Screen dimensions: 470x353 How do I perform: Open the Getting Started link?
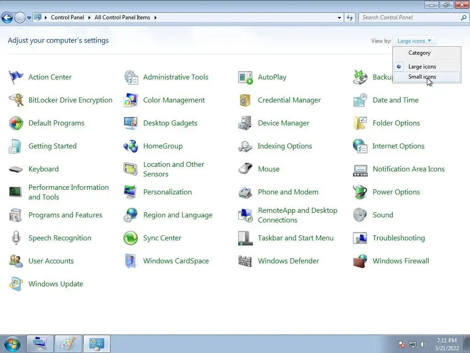[52, 146]
